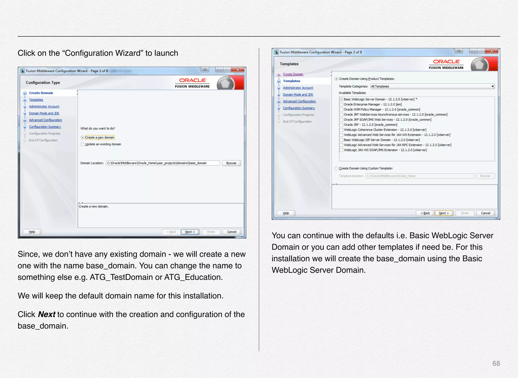Click the step icon beside Create Domain in Page 1
Viewport: 518px width, 378px height.
(25, 93)
